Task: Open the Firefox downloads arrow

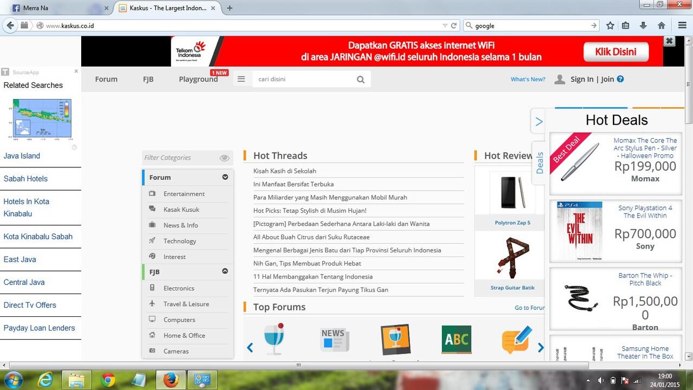Action: coord(643,25)
